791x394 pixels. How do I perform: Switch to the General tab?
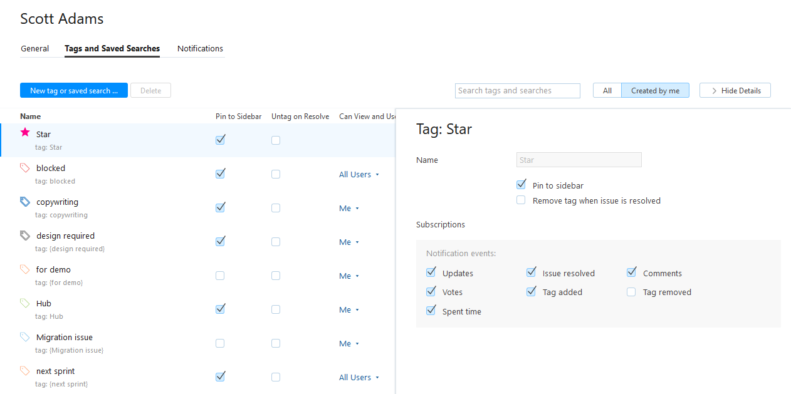(x=35, y=48)
